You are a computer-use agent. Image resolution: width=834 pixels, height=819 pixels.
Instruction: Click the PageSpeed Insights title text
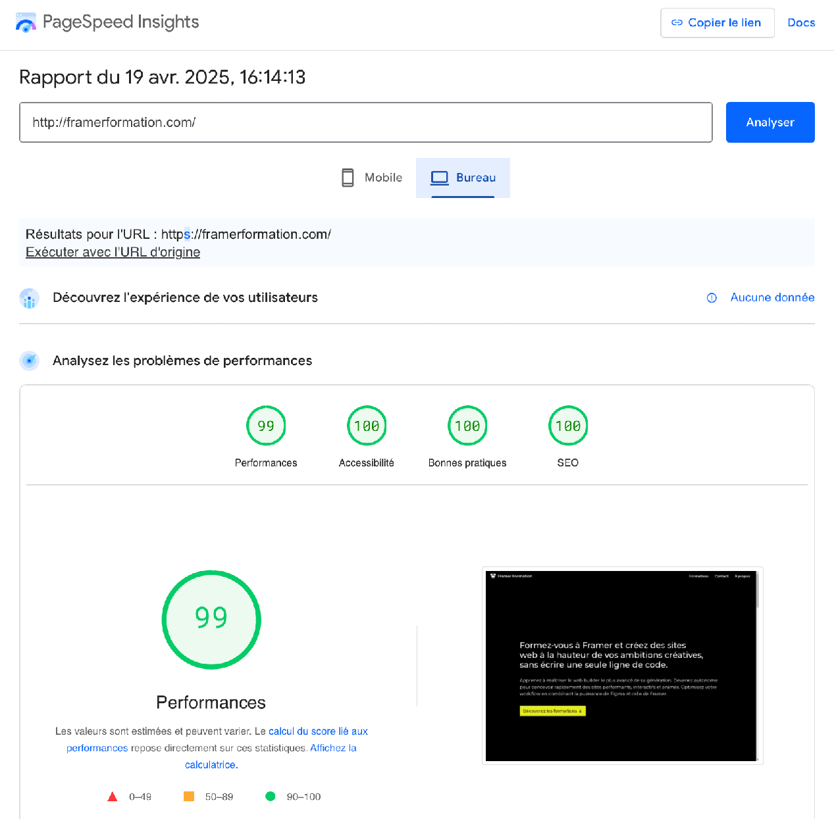pyautogui.click(x=120, y=22)
